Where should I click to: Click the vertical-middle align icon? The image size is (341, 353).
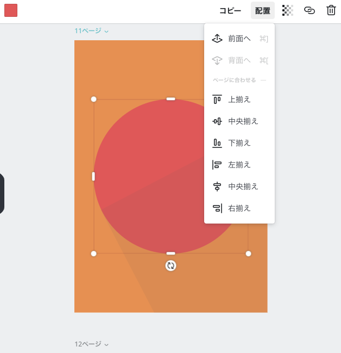[x=217, y=121]
